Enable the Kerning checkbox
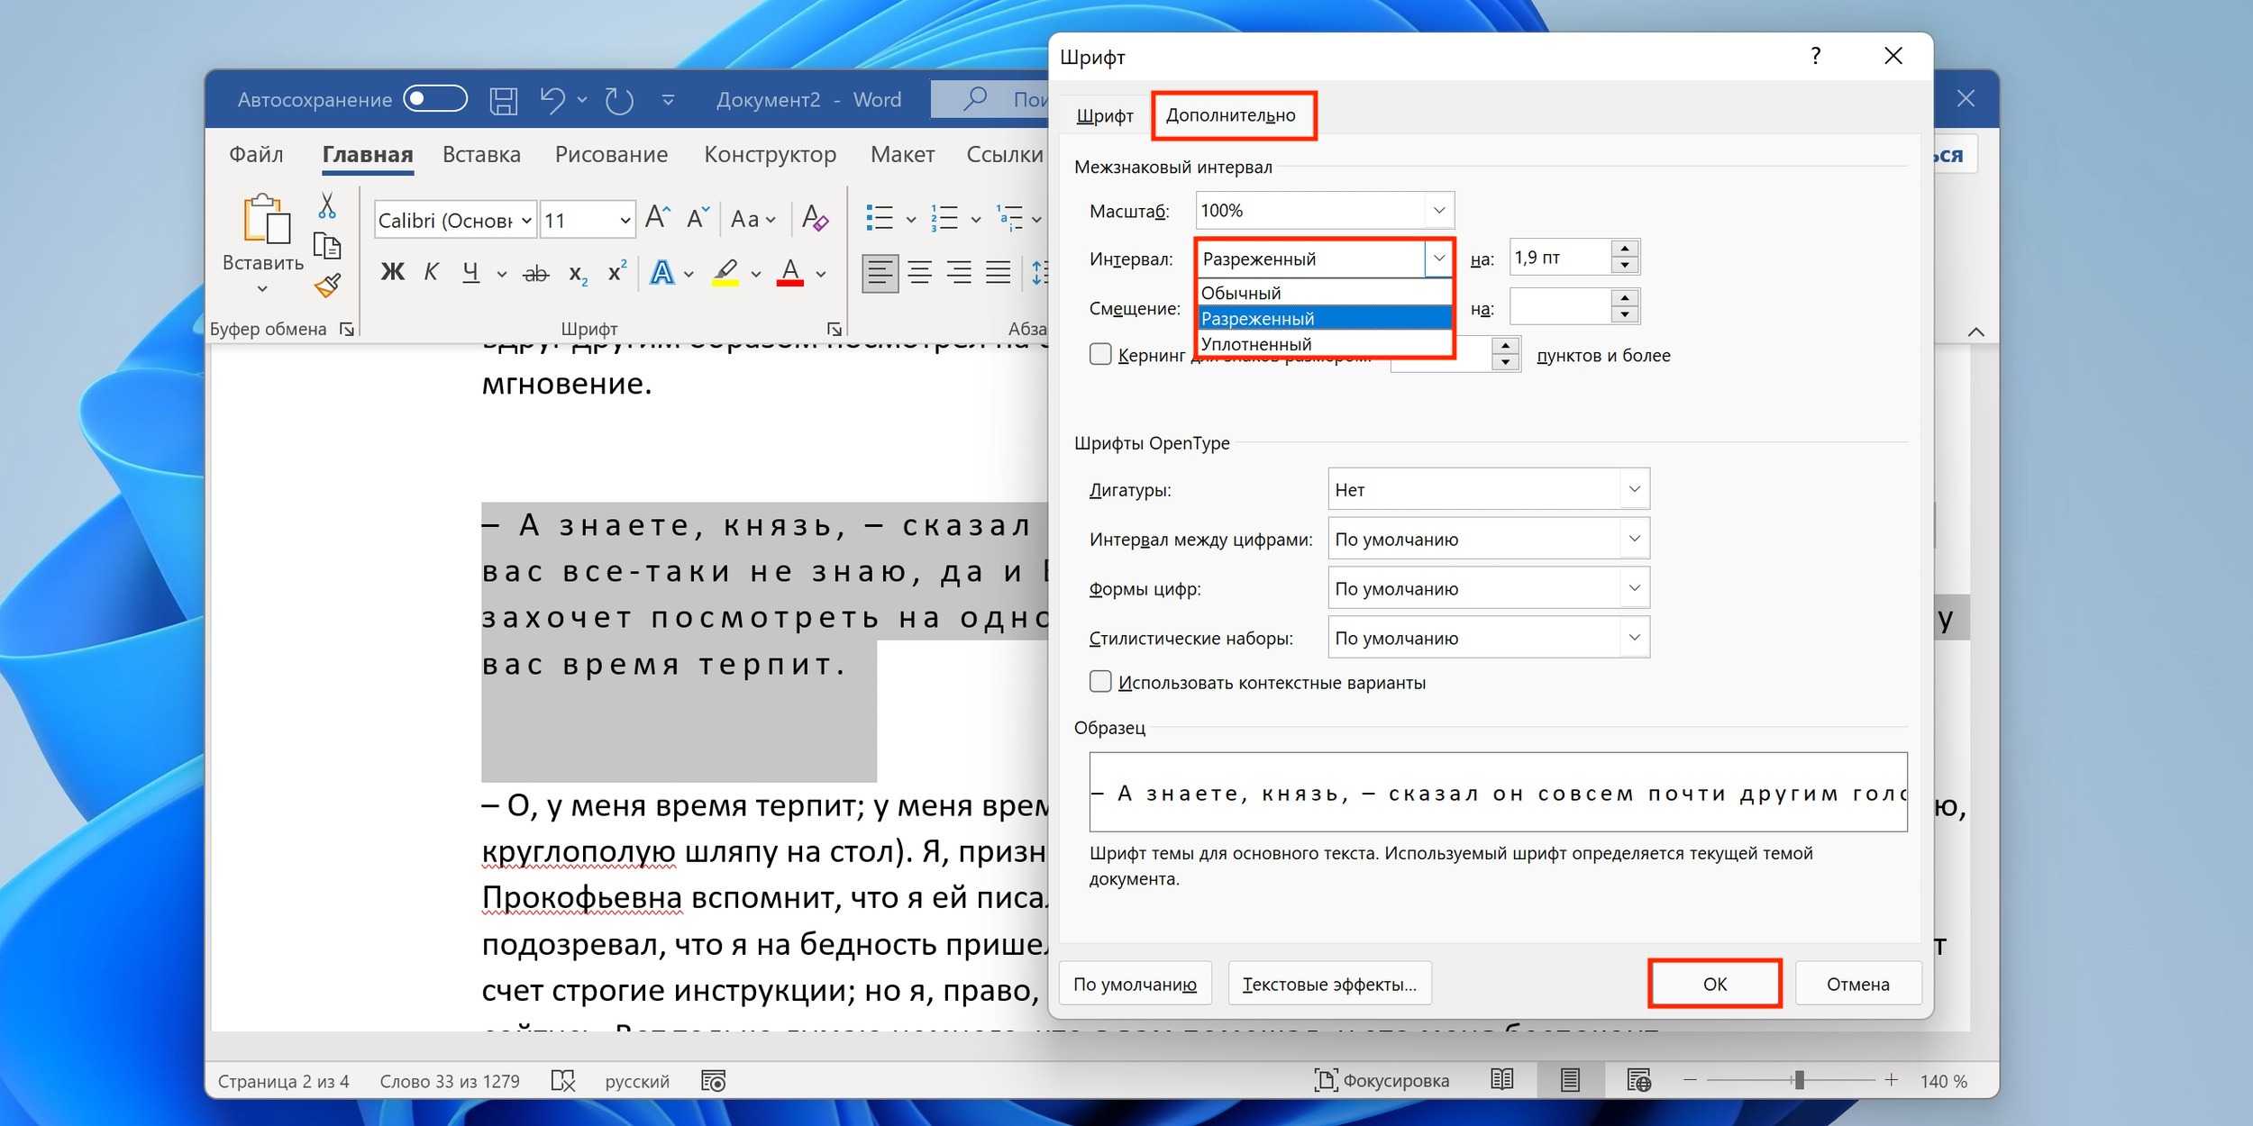 1099,354
